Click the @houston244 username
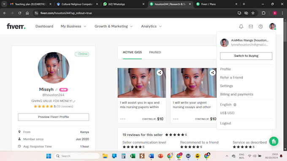The image size is (287, 161). (53, 95)
